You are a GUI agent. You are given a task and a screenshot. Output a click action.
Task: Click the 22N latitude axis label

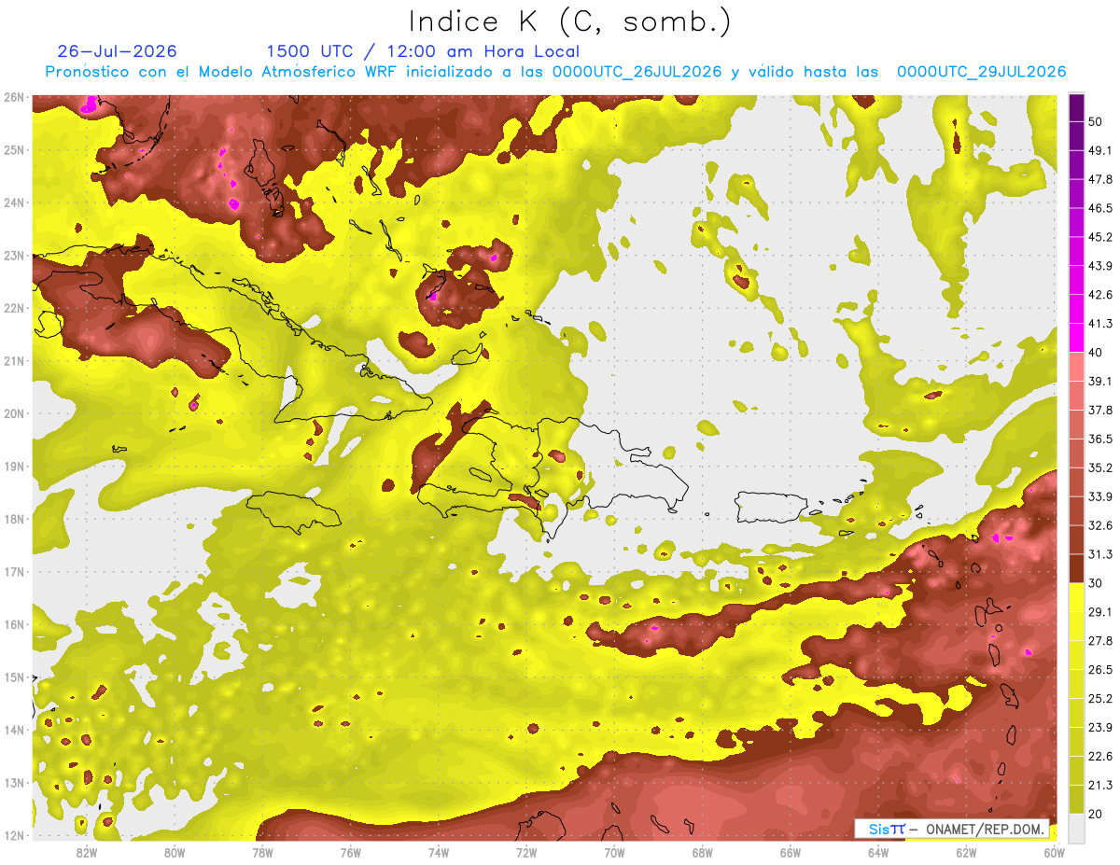pos(14,308)
